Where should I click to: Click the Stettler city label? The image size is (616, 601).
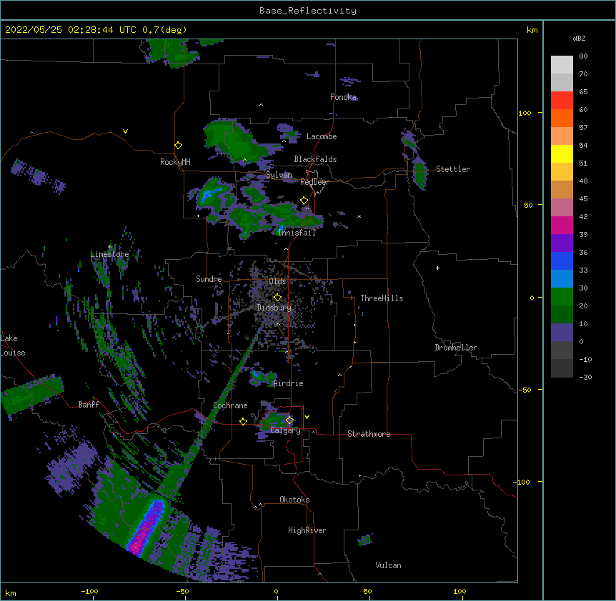pos(453,169)
